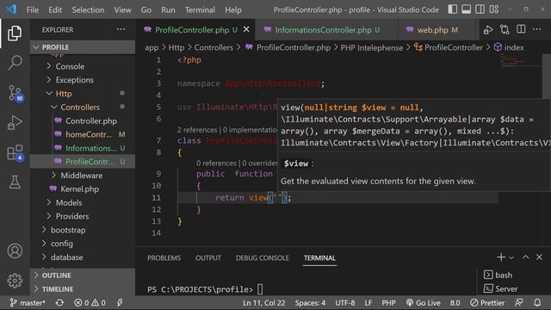Collapse the PROFILE root folder
This screenshot has width=551, height=310.
(83, 47)
